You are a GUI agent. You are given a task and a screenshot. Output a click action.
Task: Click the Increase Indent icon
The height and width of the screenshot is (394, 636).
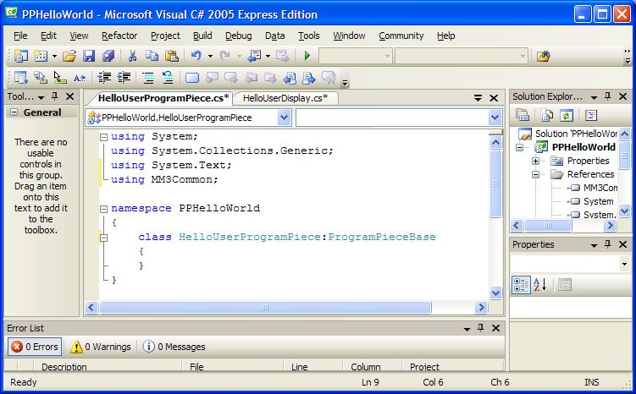[x=124, y=77]
